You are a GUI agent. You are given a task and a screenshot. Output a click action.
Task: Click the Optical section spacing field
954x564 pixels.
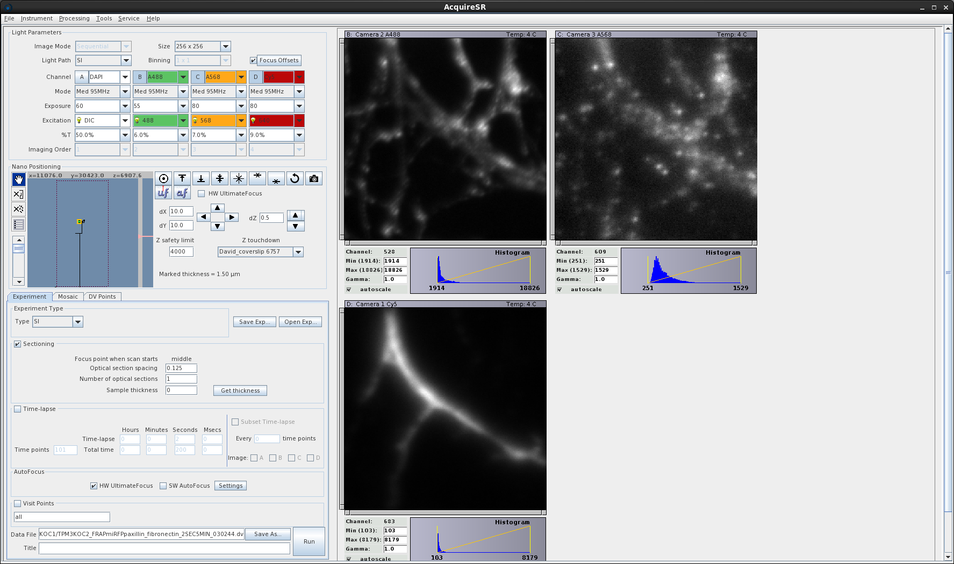click(181, 368)
